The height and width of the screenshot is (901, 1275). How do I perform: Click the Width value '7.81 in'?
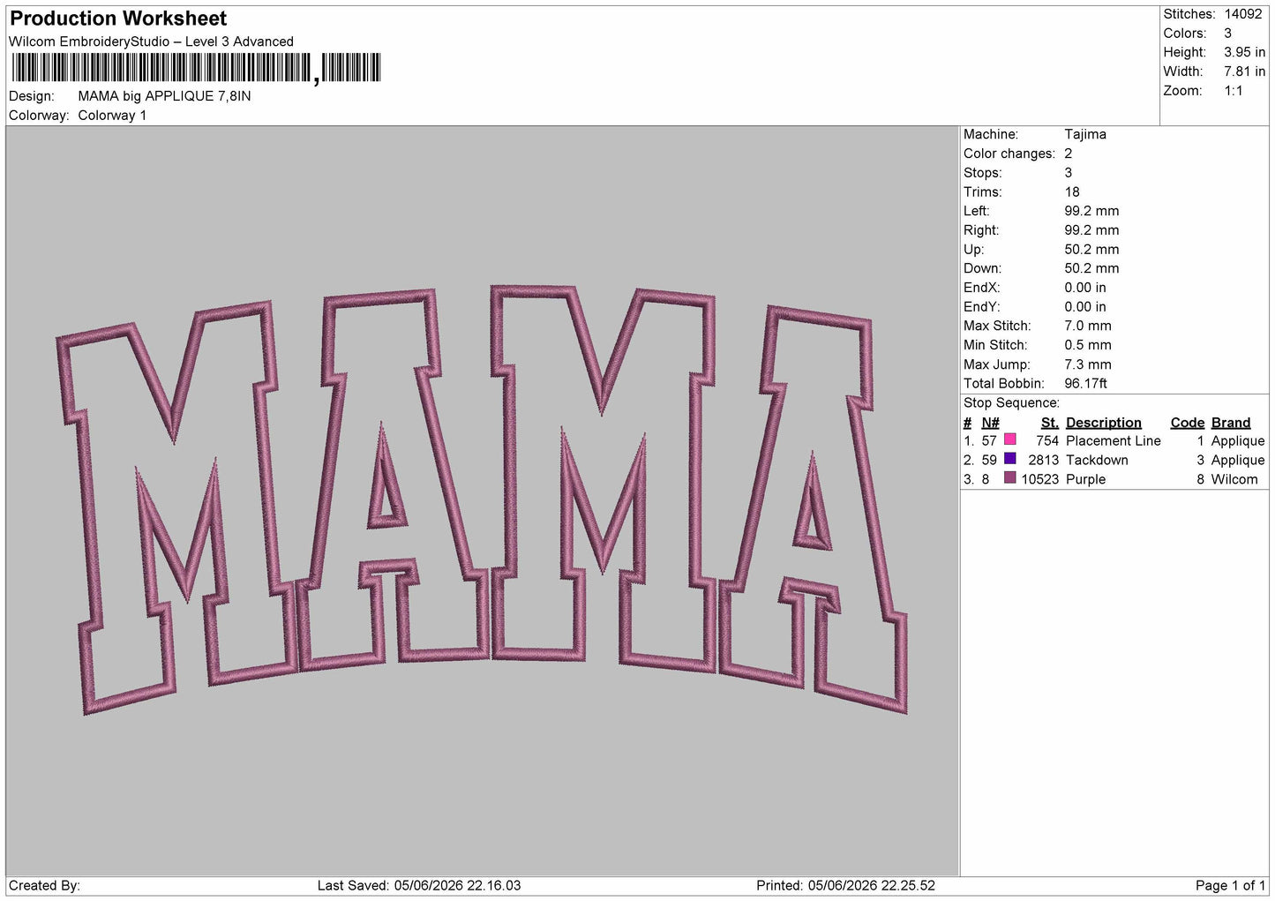point(1244,71)
